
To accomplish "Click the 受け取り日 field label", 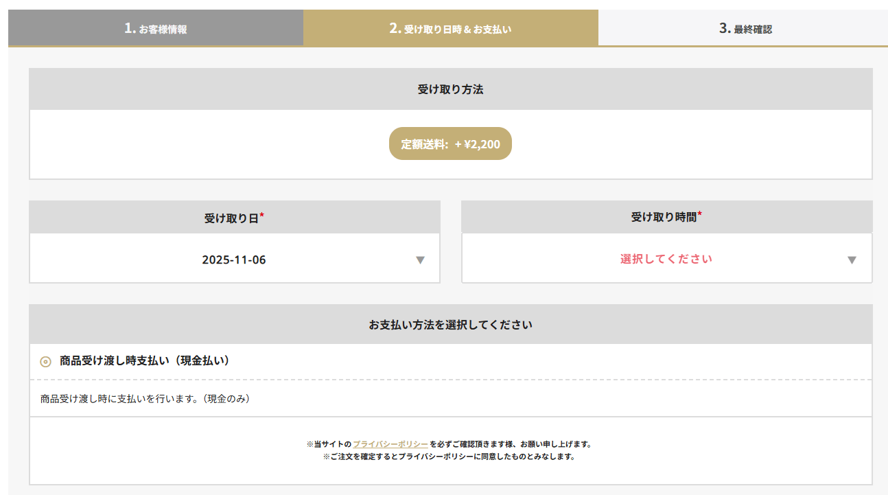I will coord(231,218).
